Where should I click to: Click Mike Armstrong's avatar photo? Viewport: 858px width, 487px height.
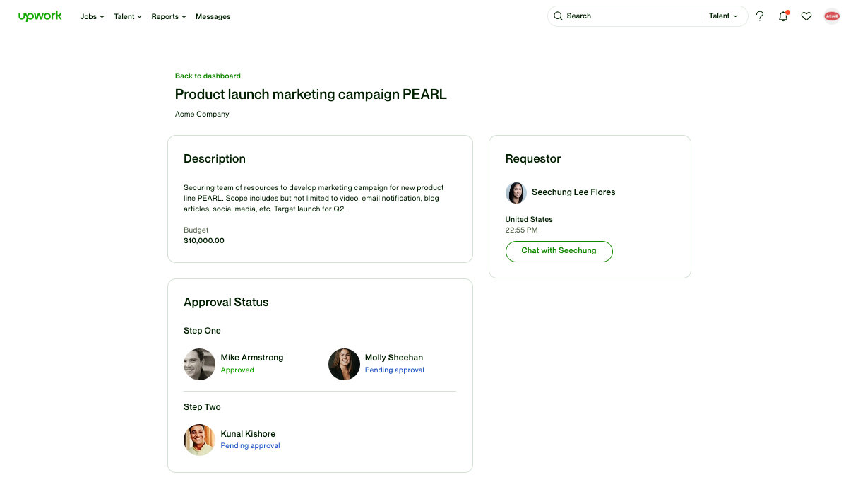199,364
